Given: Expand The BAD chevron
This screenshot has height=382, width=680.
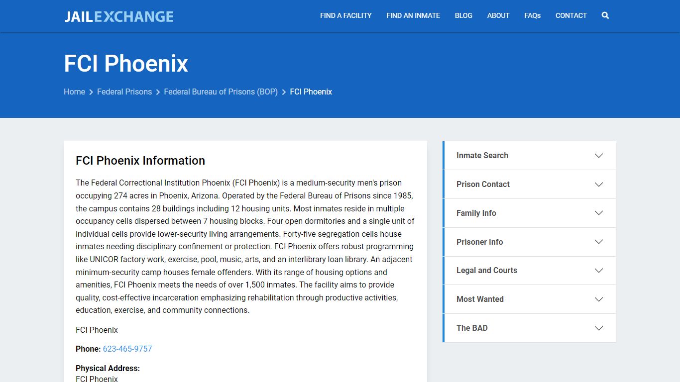Looking at the screenshot, I should click(x=599, y=328).
